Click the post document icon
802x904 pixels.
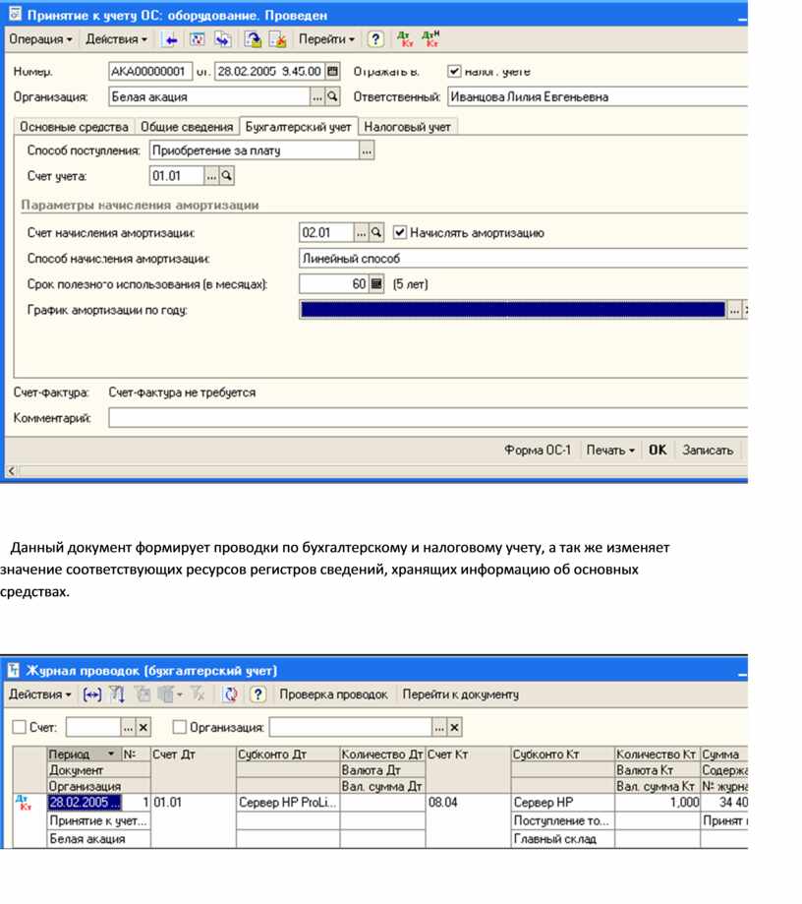click(x=253, y=39)
